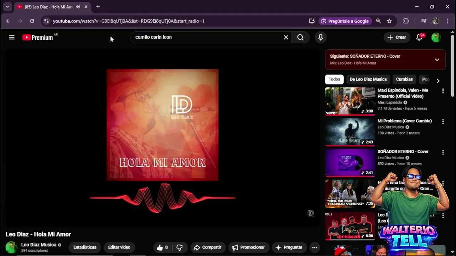Clear the search text with the X icon

[286, 37]
